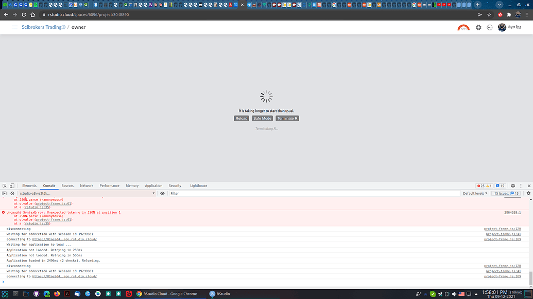Open the KDE application launcher
This screenshot has height=299, width=533.
(x=5, y=294)
